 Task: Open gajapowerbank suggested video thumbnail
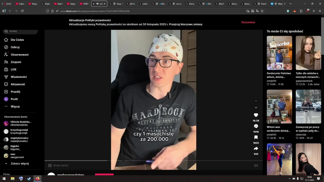pyautogui.click(x=308, y=53)
